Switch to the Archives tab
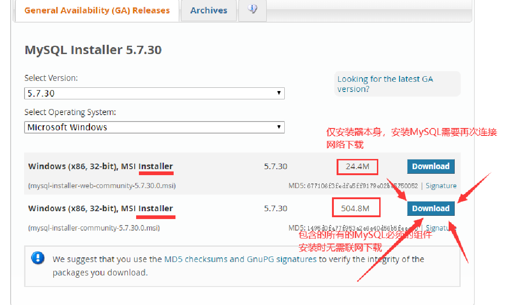 coord(208,10)
